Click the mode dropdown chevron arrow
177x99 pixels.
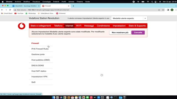145,18
